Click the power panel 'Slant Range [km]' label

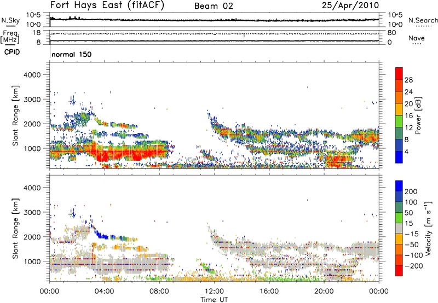15,115
